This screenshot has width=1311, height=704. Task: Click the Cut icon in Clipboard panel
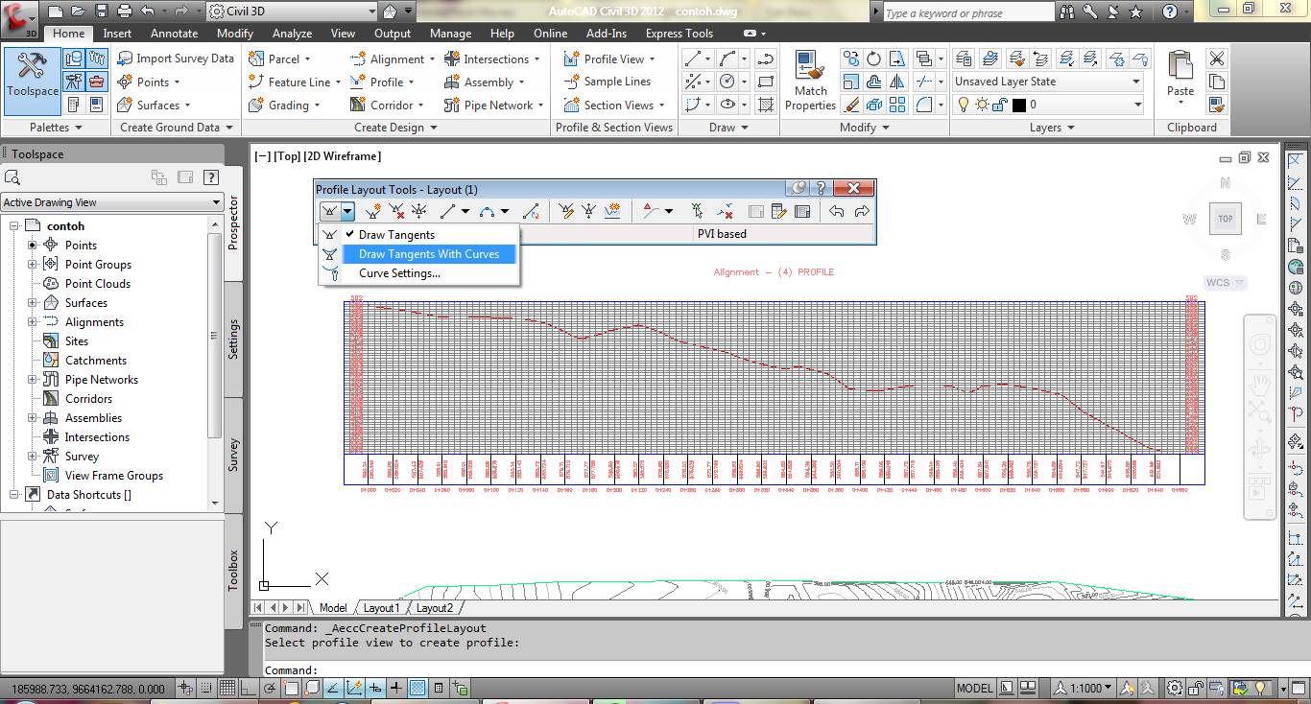pos(1217,59)
